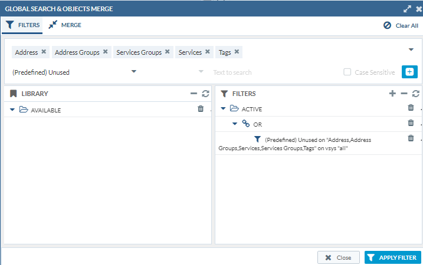This screenshot has height=265, width=423.
Task: Open the (Predefined) Unused dropdown
Action: click(x=134, y=72)
